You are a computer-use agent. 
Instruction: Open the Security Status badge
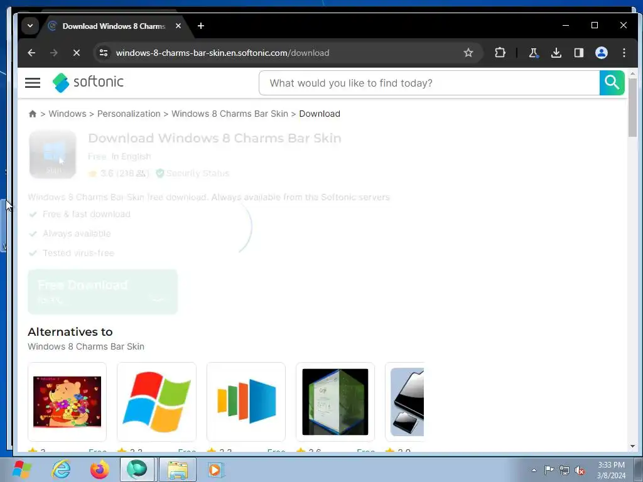tap(192, 173)
